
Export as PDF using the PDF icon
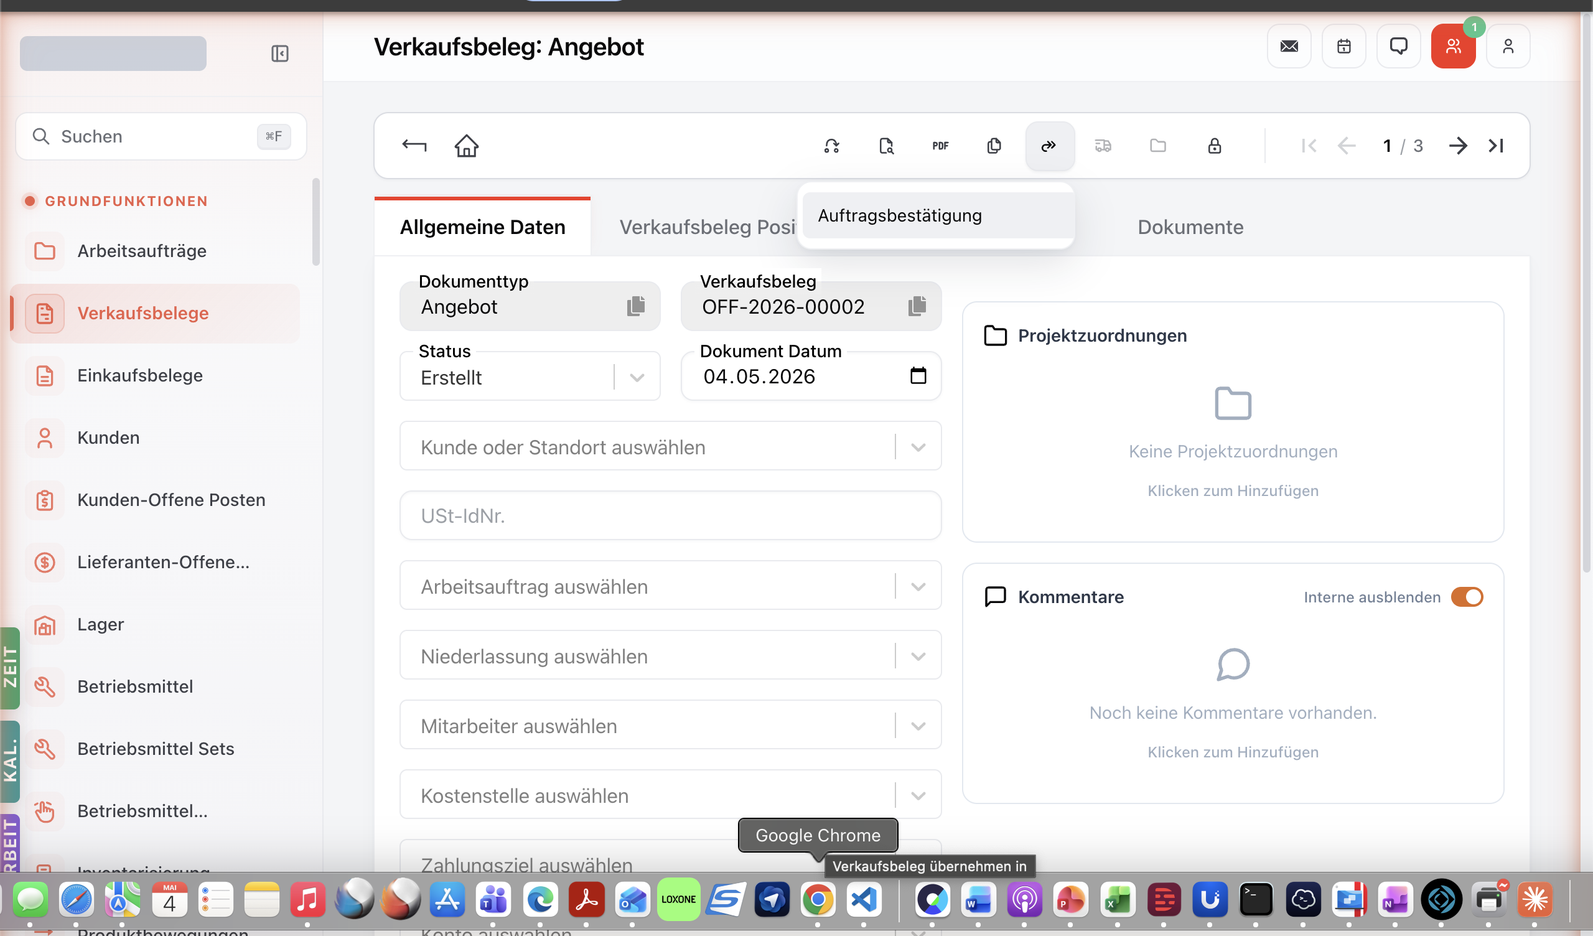[x=940, y=146]
